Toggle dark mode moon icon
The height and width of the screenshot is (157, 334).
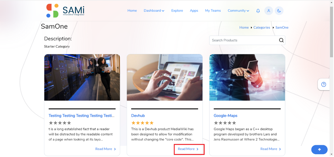coord(279,11)
